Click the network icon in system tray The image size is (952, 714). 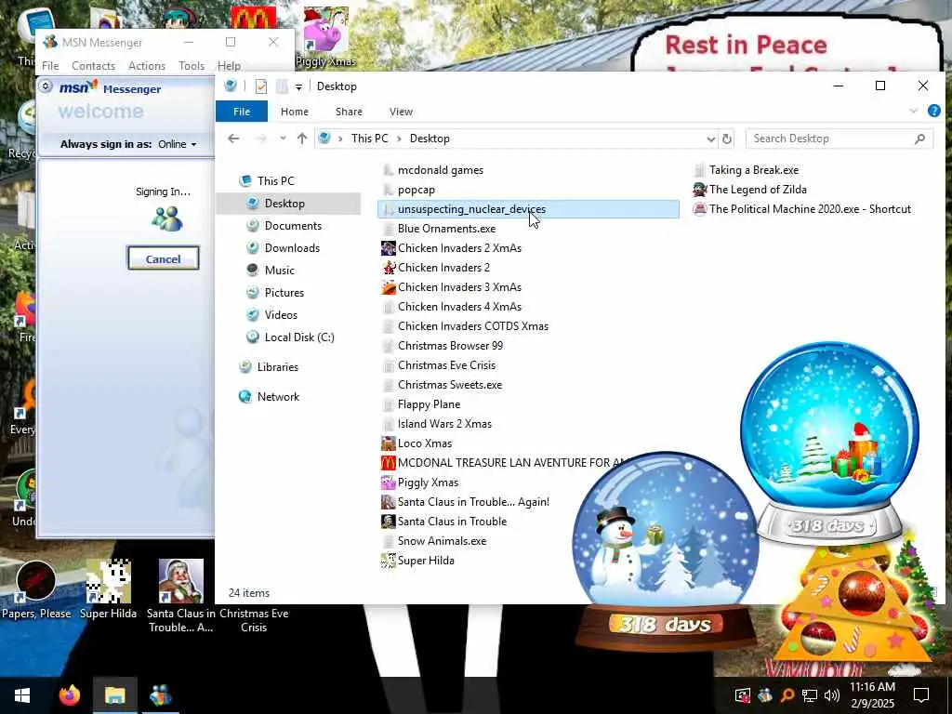click(810, 695)
